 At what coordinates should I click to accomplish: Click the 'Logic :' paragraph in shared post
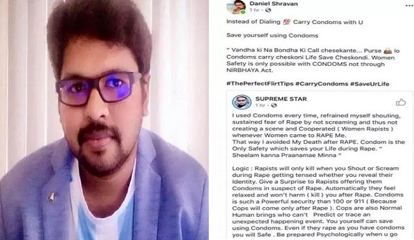[318, 201]
